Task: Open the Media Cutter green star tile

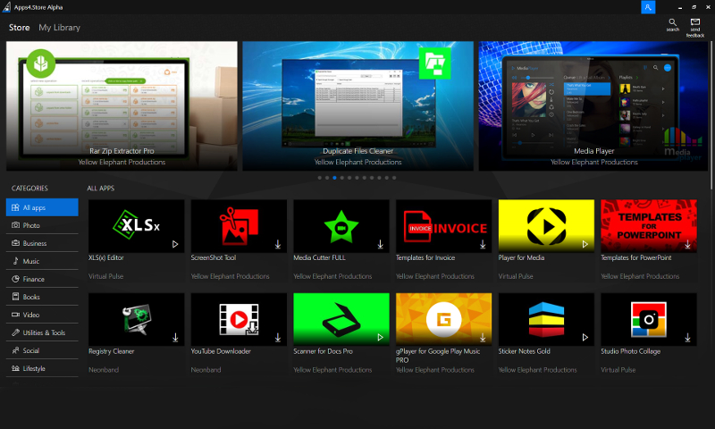Action: [341, 225]
